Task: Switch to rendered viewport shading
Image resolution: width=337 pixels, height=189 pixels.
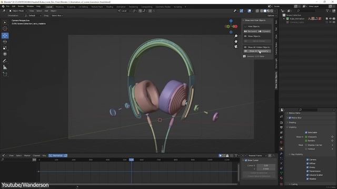Action: [272, 10]
